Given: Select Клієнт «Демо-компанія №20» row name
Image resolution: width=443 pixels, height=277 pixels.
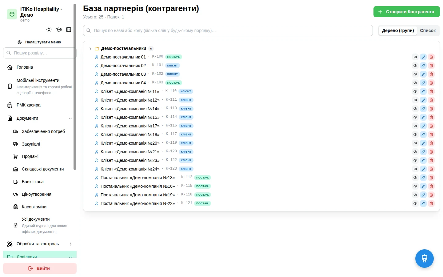Looking at the screenshot, I should point(130,143).
